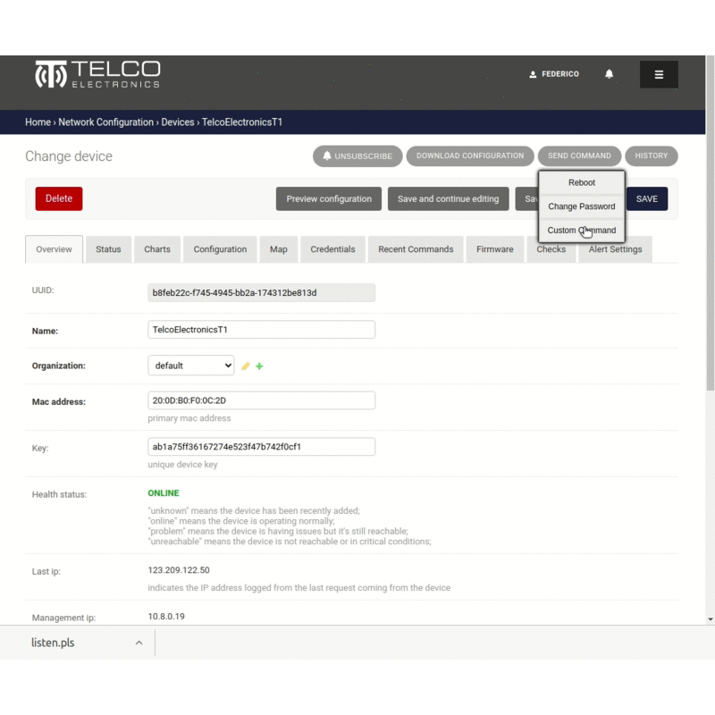This screenshot has height=715, width=715.
Task: Click Save and continue editing
Action: pos(449,198)
